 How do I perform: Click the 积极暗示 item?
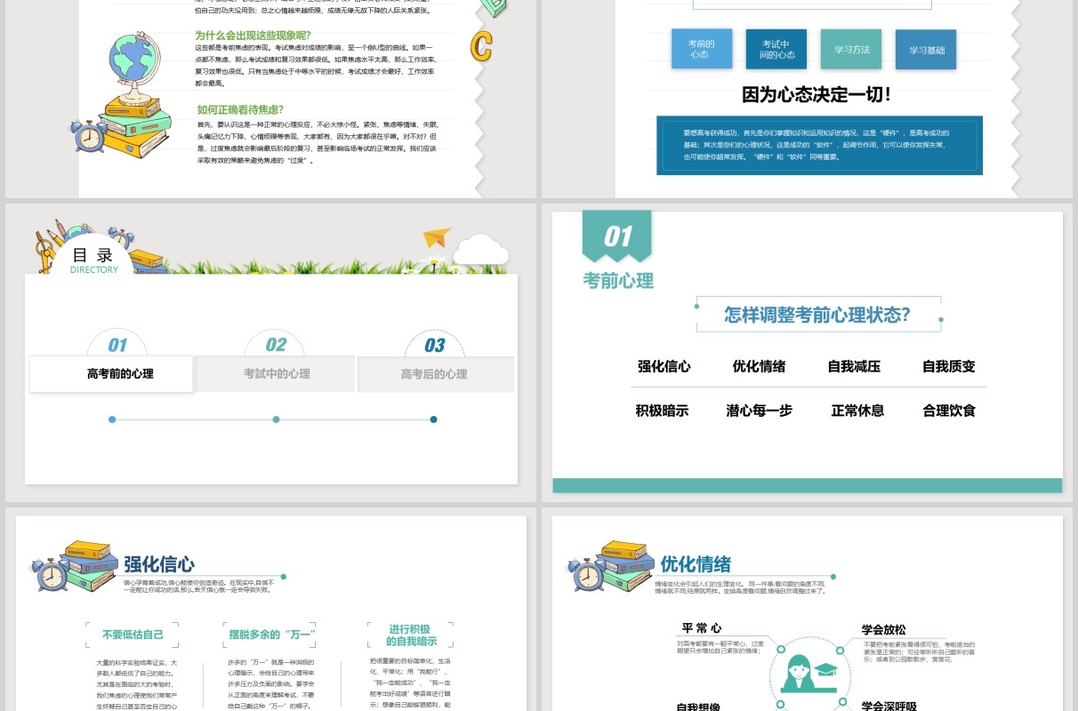click(x=662, y=411)
